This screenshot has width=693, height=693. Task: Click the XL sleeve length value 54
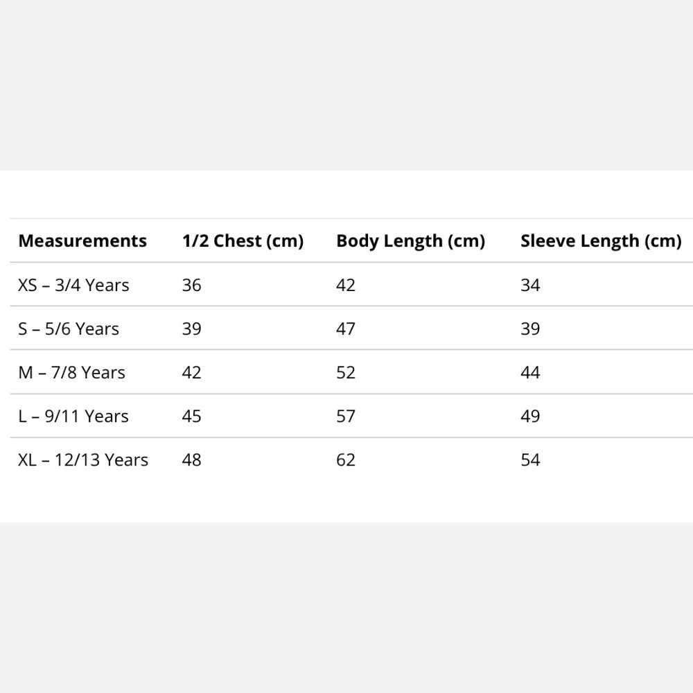pos(530,459)
